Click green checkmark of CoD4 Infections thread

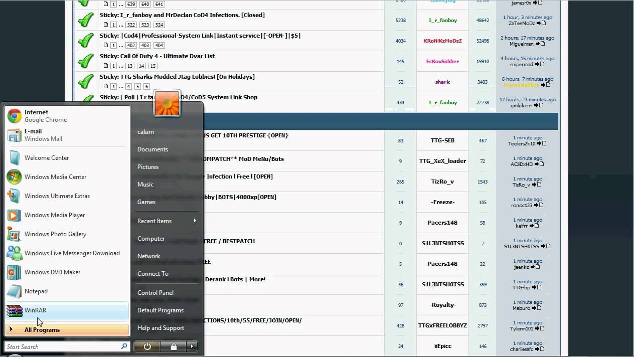click(x=86, y=20)
